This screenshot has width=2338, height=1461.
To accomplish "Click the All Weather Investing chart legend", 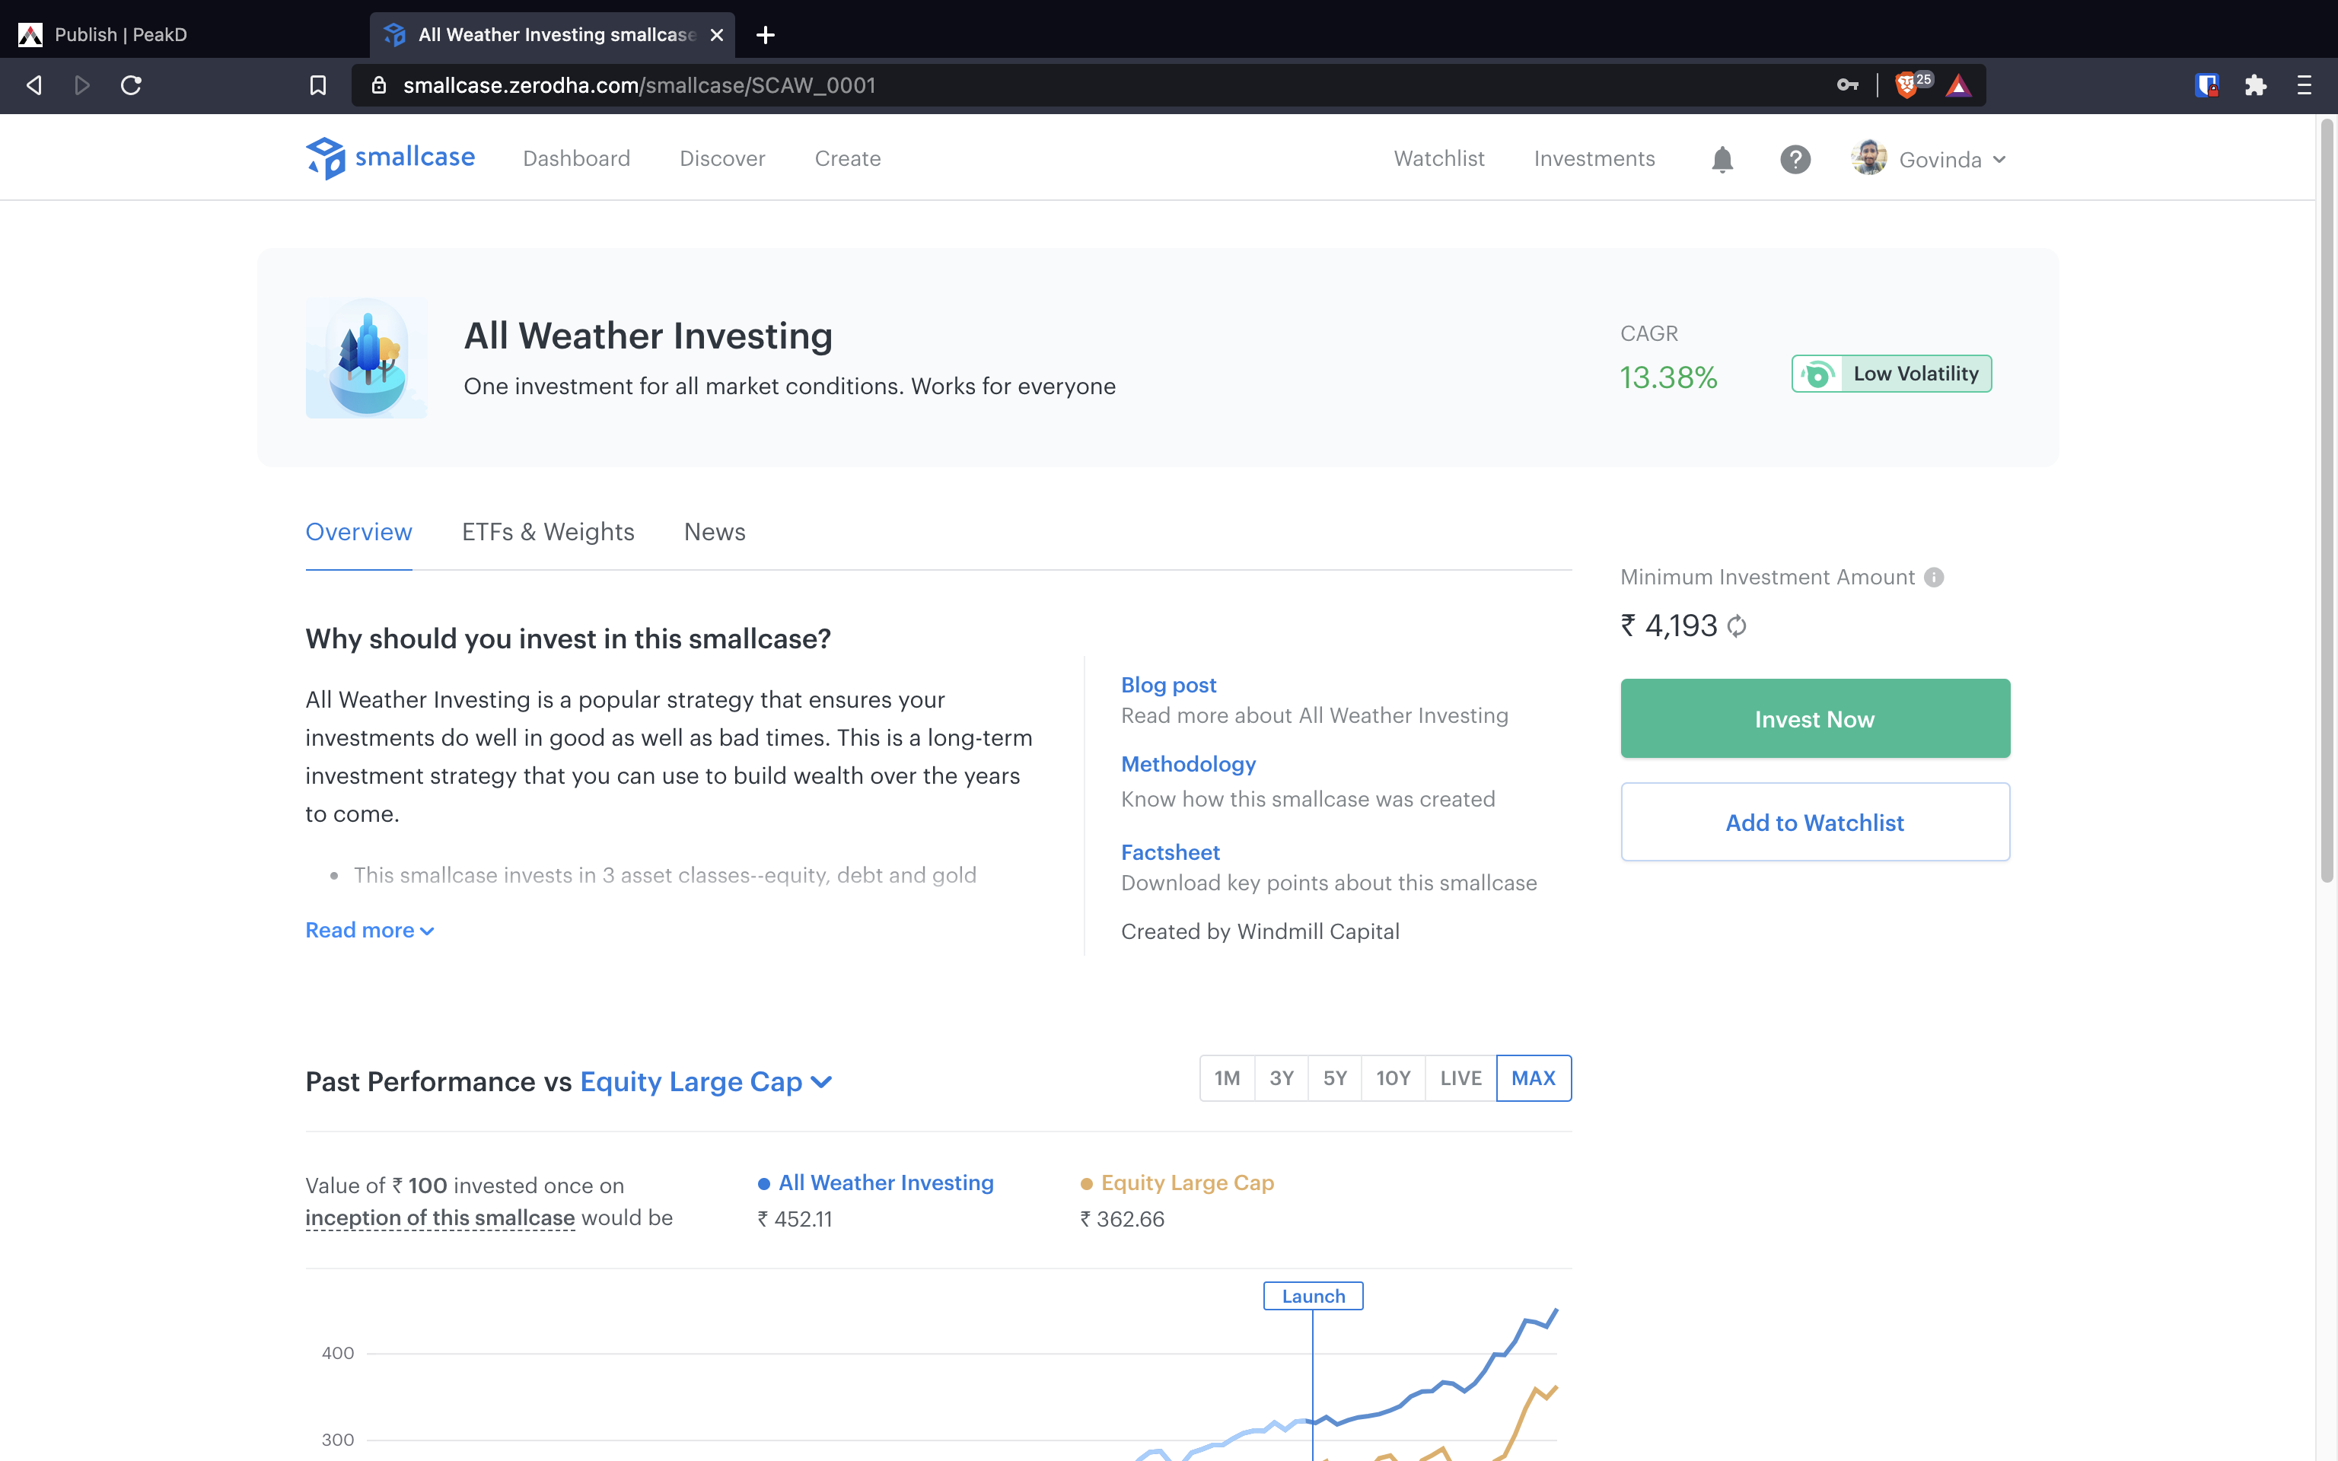I will pos(875,1182).
